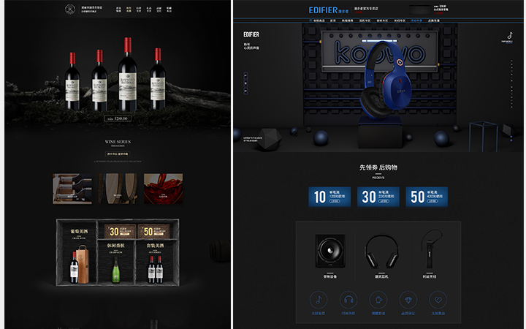The height and width of the screenshot is (329, 526).
Task: Click the circled music note feature icon
Action: point(319,300)
